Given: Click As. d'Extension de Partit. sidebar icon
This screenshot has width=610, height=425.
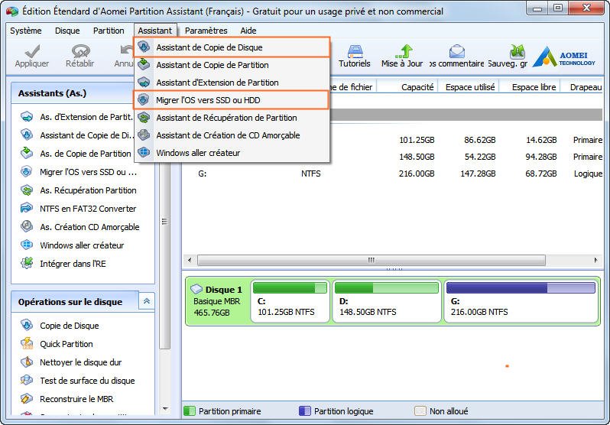Looking at the screenshot, I should point(27,117).
